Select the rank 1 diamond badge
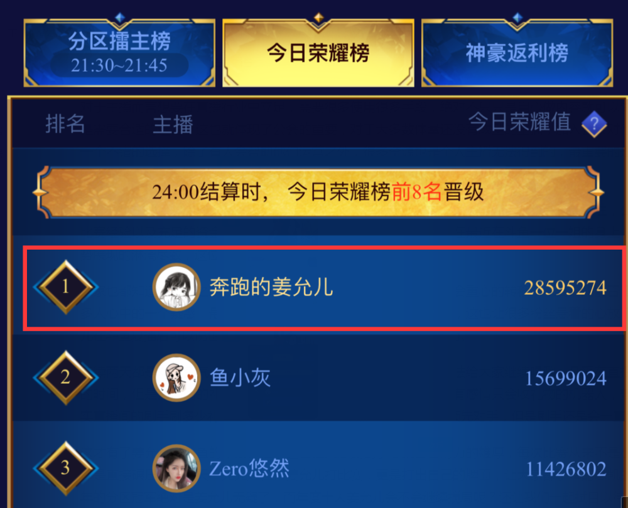Image resolution: width=628 pixels, height=508 pixels. [x=66, y=287]
